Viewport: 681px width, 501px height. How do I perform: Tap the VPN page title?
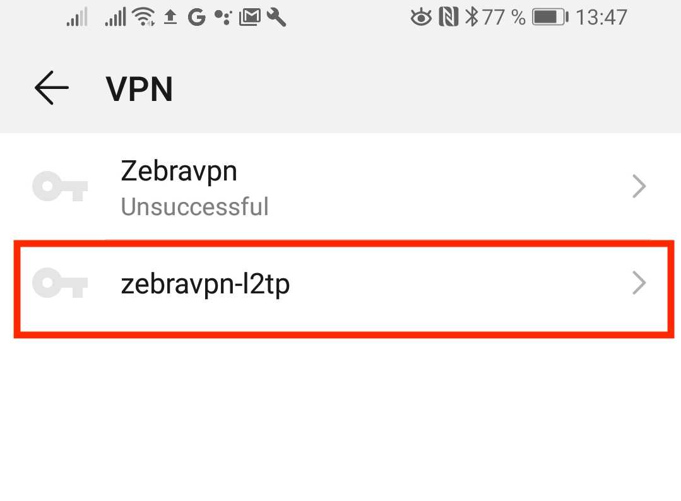139,89
